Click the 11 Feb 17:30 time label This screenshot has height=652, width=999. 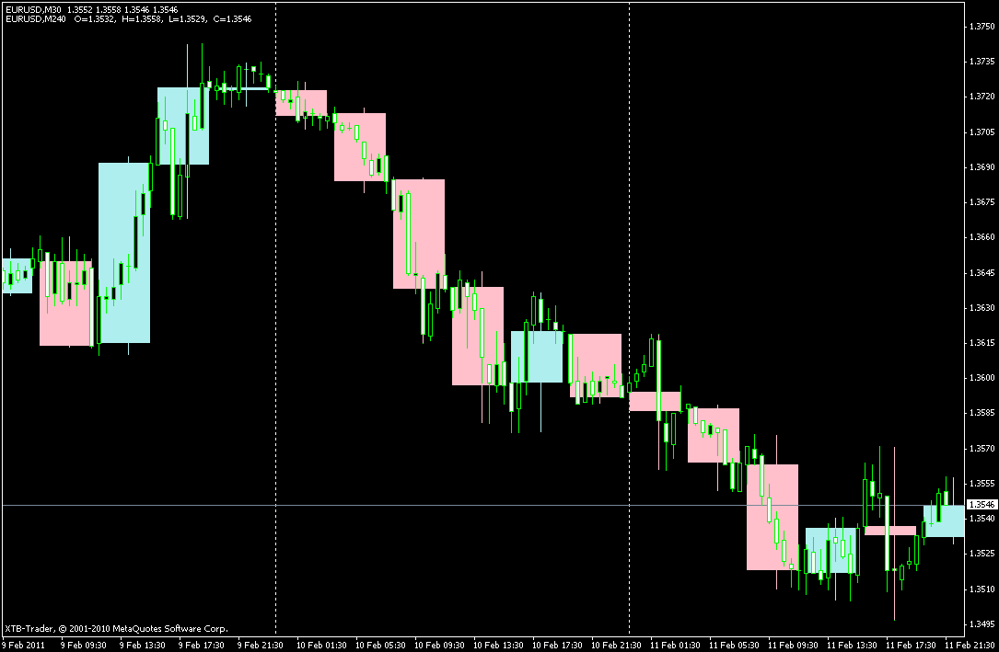(912, 645)
